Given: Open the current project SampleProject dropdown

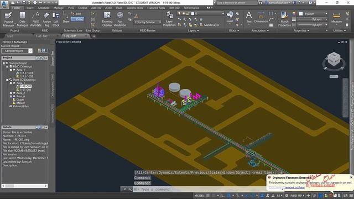Looking at the screenshot, I should point(17,51).
